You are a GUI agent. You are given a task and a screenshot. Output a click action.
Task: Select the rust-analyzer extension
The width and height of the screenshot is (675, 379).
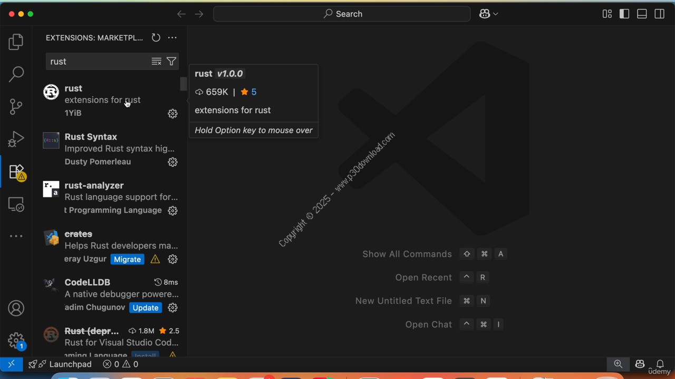click(x=109, y=197)
